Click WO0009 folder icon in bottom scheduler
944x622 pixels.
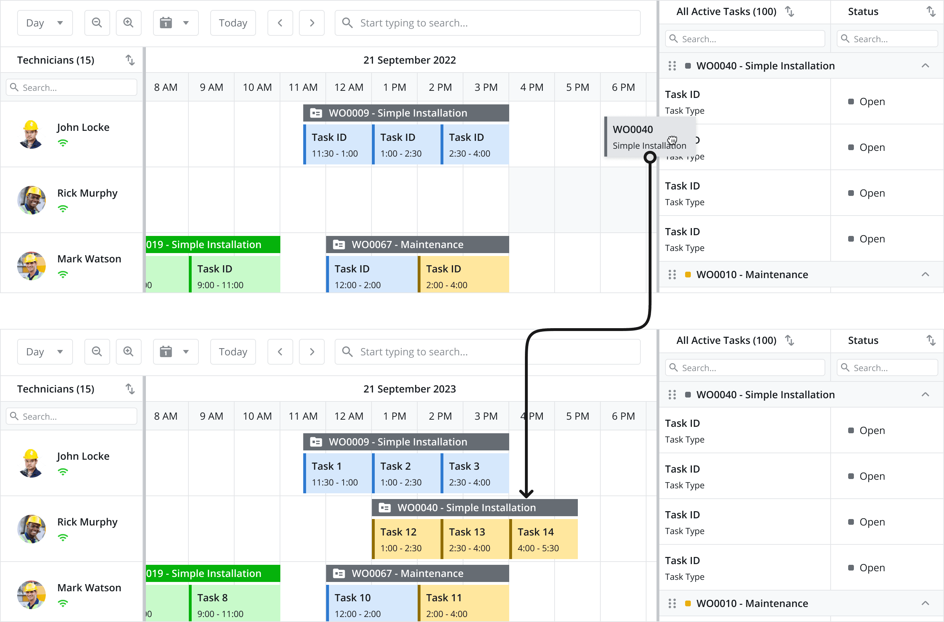316,442
